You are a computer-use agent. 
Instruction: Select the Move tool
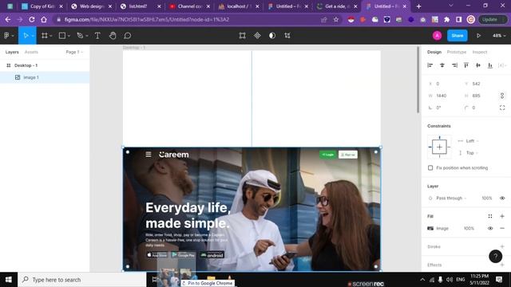[x=26, y=35]
